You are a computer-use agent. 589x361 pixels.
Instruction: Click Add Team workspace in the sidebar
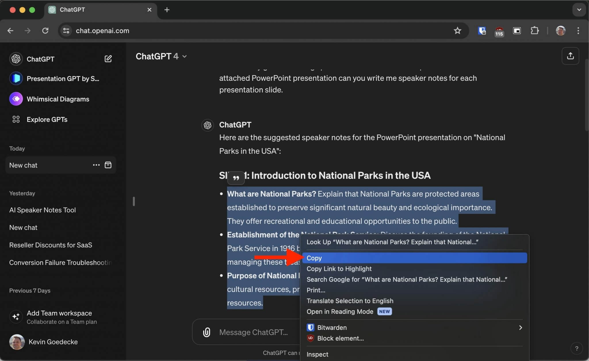pos(59,313)
